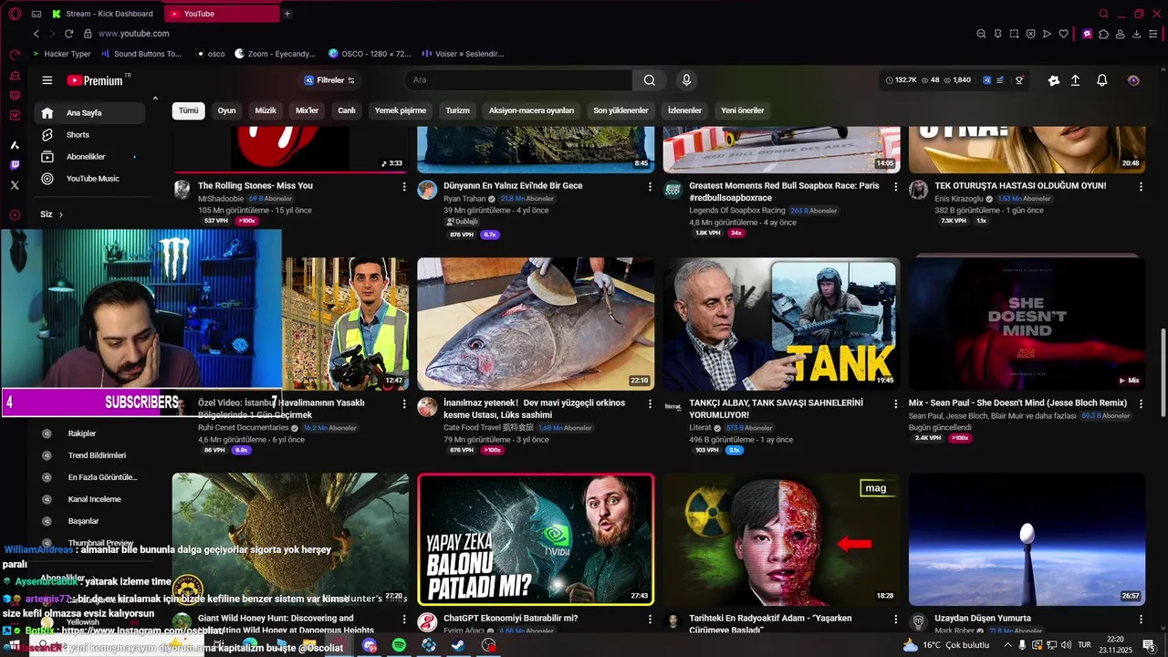Screen dimensions: 1168x657
Task: Select the Yemek pişirme filter chip
Action: 401,110
